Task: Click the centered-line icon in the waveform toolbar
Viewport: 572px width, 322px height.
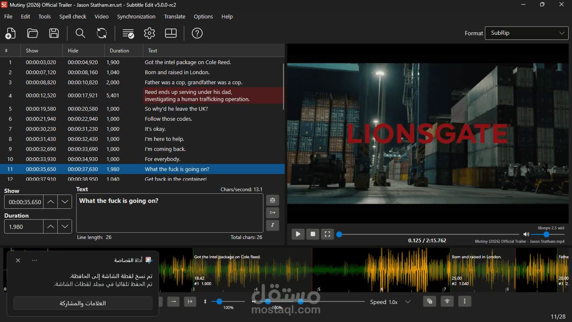Action: [x=447, y=301]
